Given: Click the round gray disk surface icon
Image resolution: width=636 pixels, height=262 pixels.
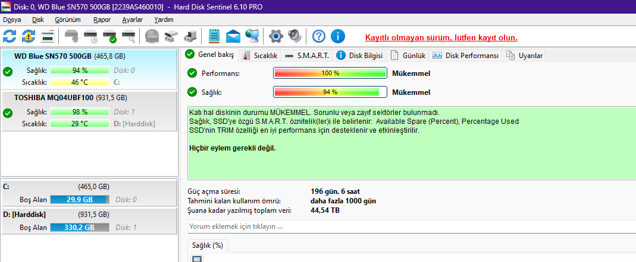Looking at the screenshot, I should coord(152,36).
